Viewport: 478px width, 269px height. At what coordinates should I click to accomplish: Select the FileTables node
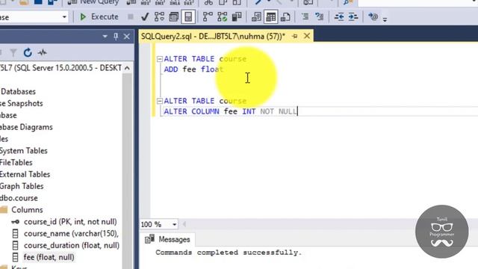16,163
